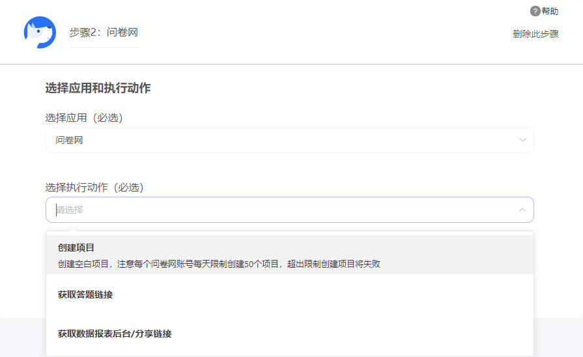Click the 创建空白项目 description text
Viewport: 583px width, 357px height.
219,264
